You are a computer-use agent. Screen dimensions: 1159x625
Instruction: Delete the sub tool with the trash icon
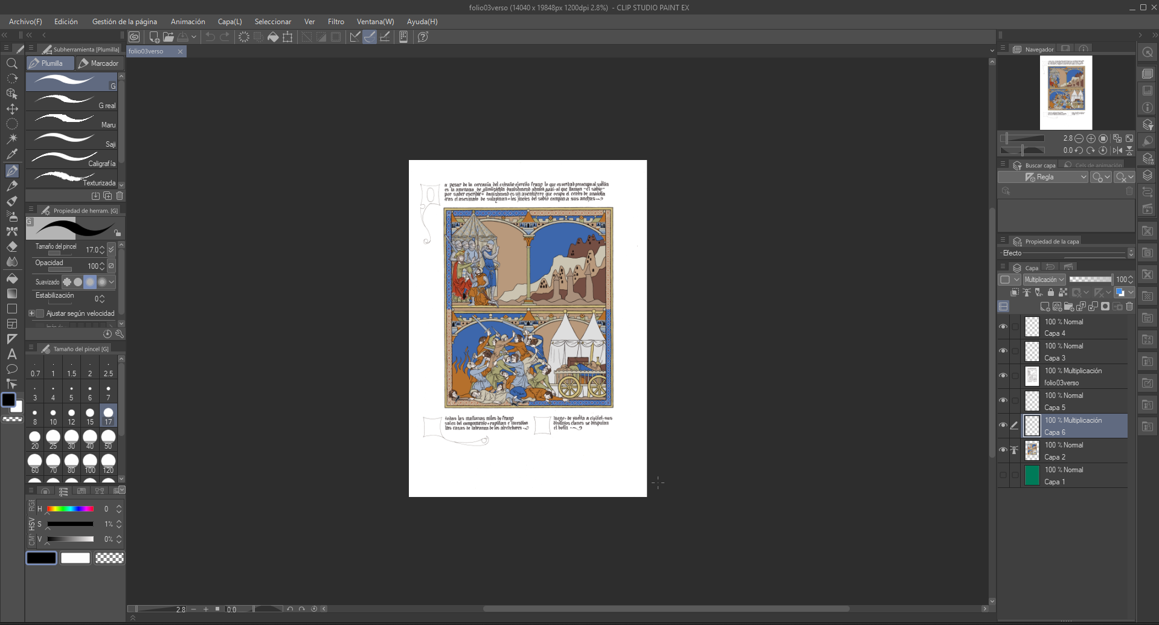point(120,196)
